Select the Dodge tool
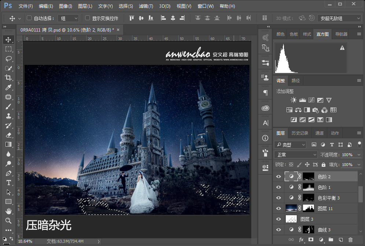 click(x=8, y=164)
